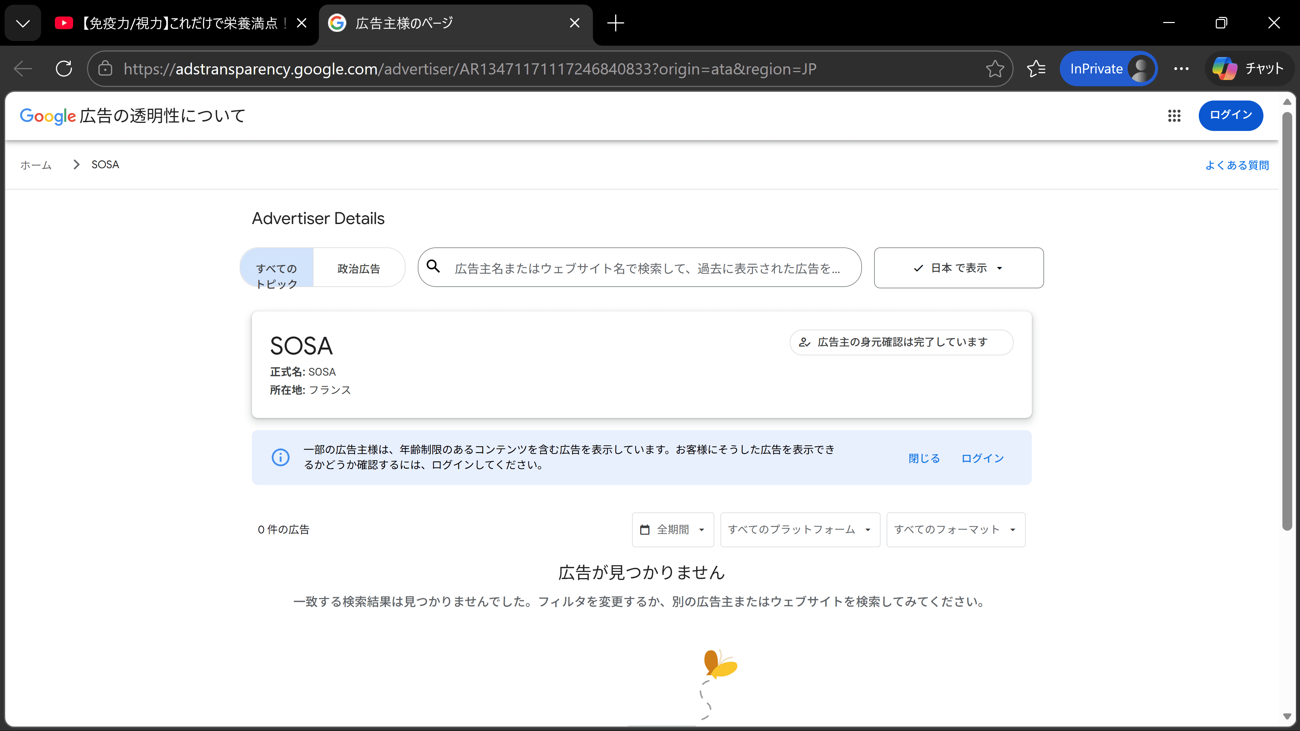Click the search magnifier icon
The height and width of the screenshot is (731, 1300).
click(433, 266)
